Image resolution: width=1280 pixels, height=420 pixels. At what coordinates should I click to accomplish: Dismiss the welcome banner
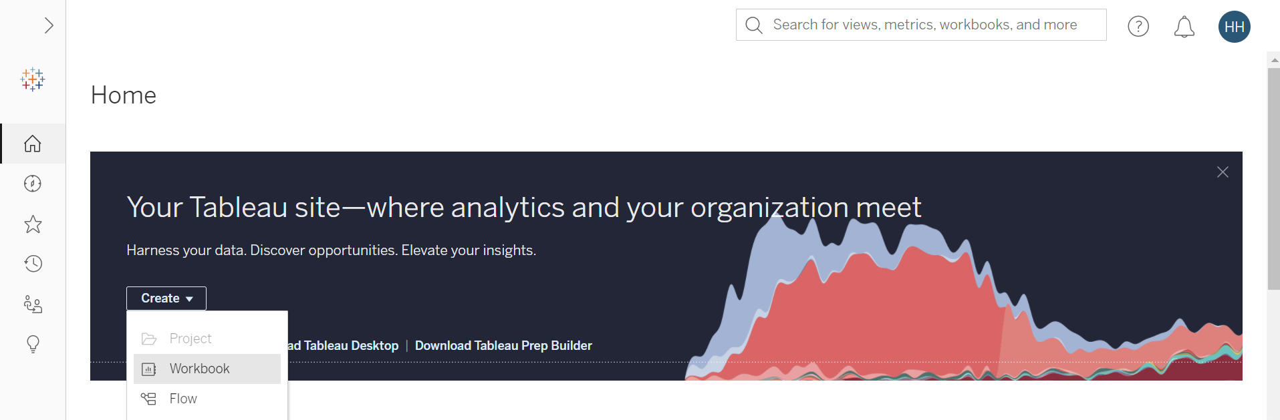click(1223, 172)
